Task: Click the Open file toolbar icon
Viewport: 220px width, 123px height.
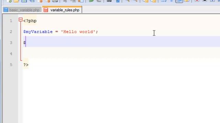Action: 16,1
